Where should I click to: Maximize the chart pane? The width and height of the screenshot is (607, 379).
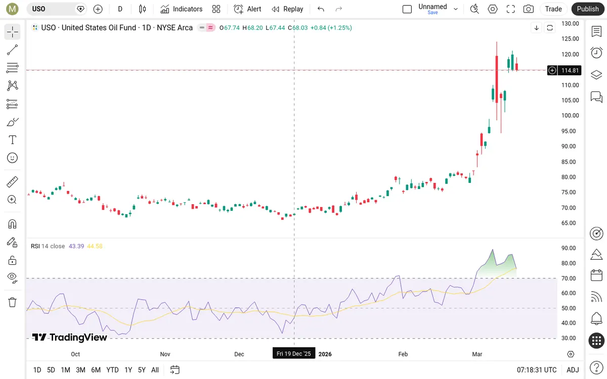click(x=550, y=28)
